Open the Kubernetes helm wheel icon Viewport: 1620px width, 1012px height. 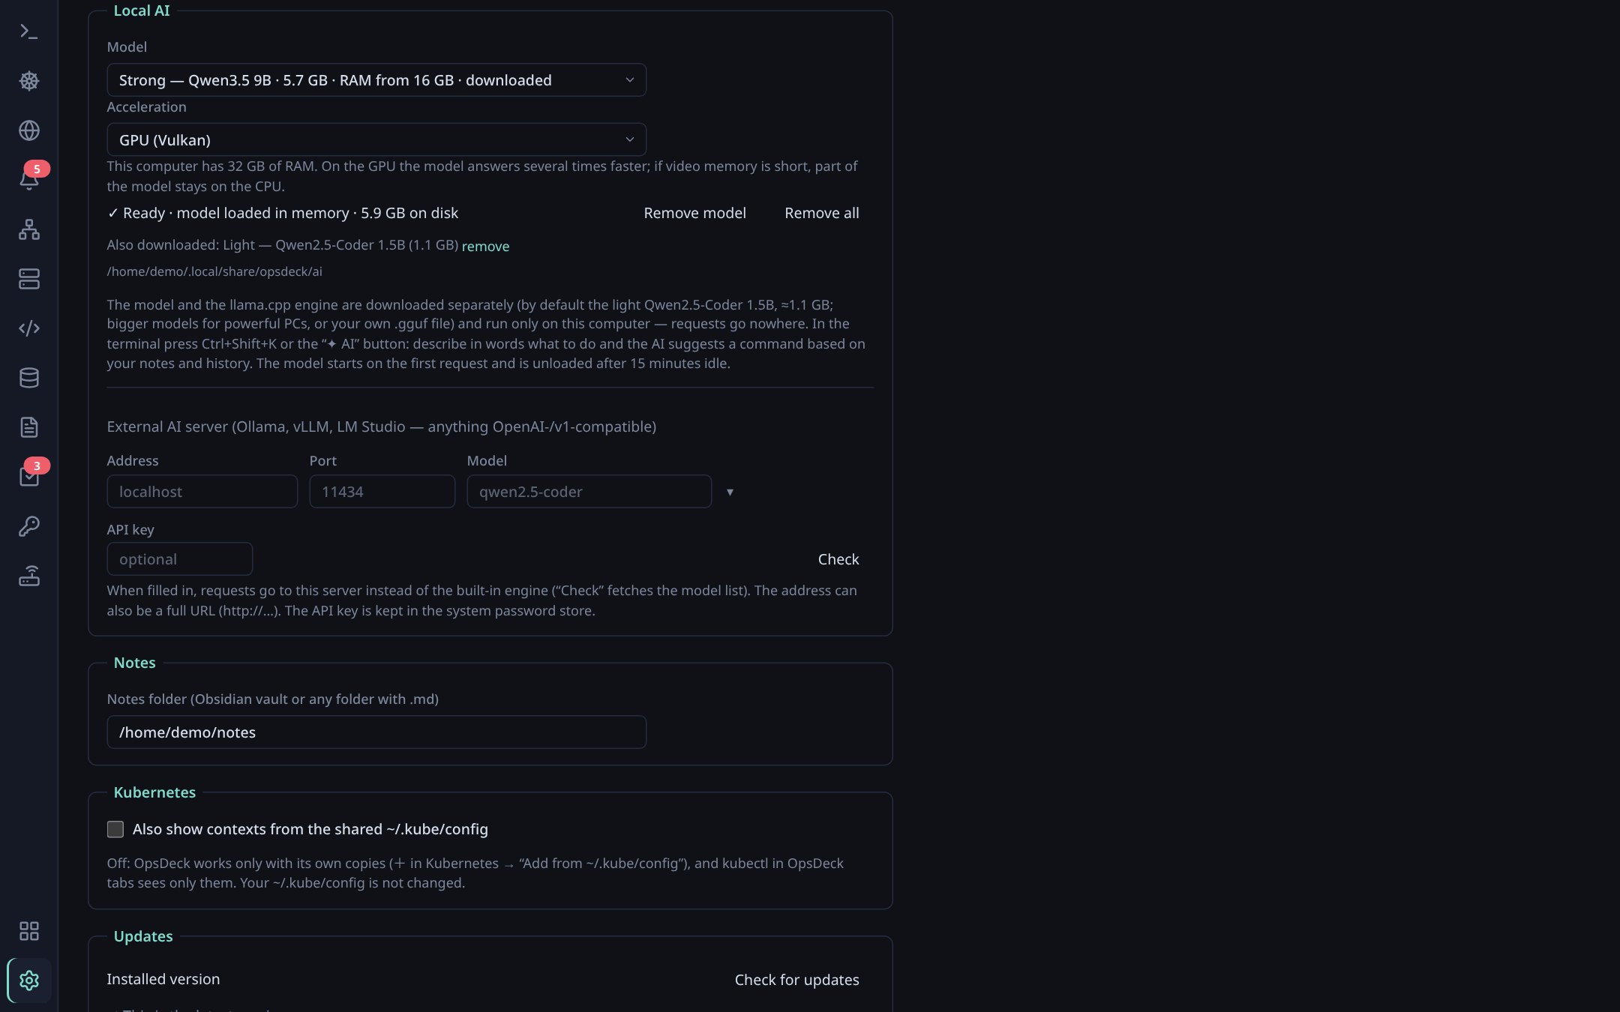(28, 81)
